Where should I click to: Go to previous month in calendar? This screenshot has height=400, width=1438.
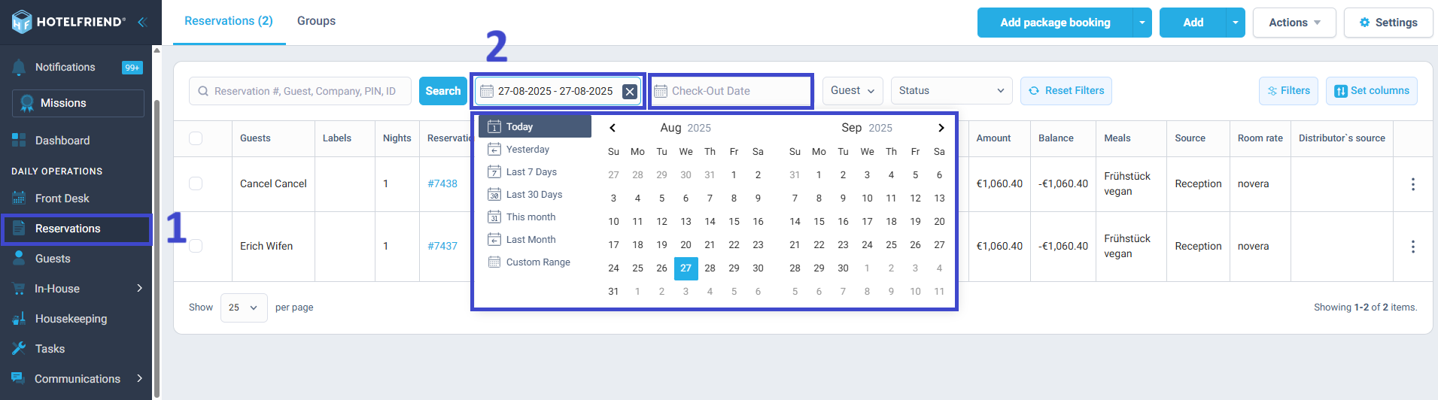613,128
